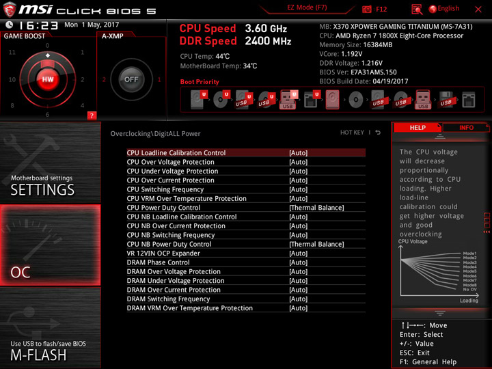
Task: Click the help panel bottom scroll handle
Action: click(x=440, y=313)
